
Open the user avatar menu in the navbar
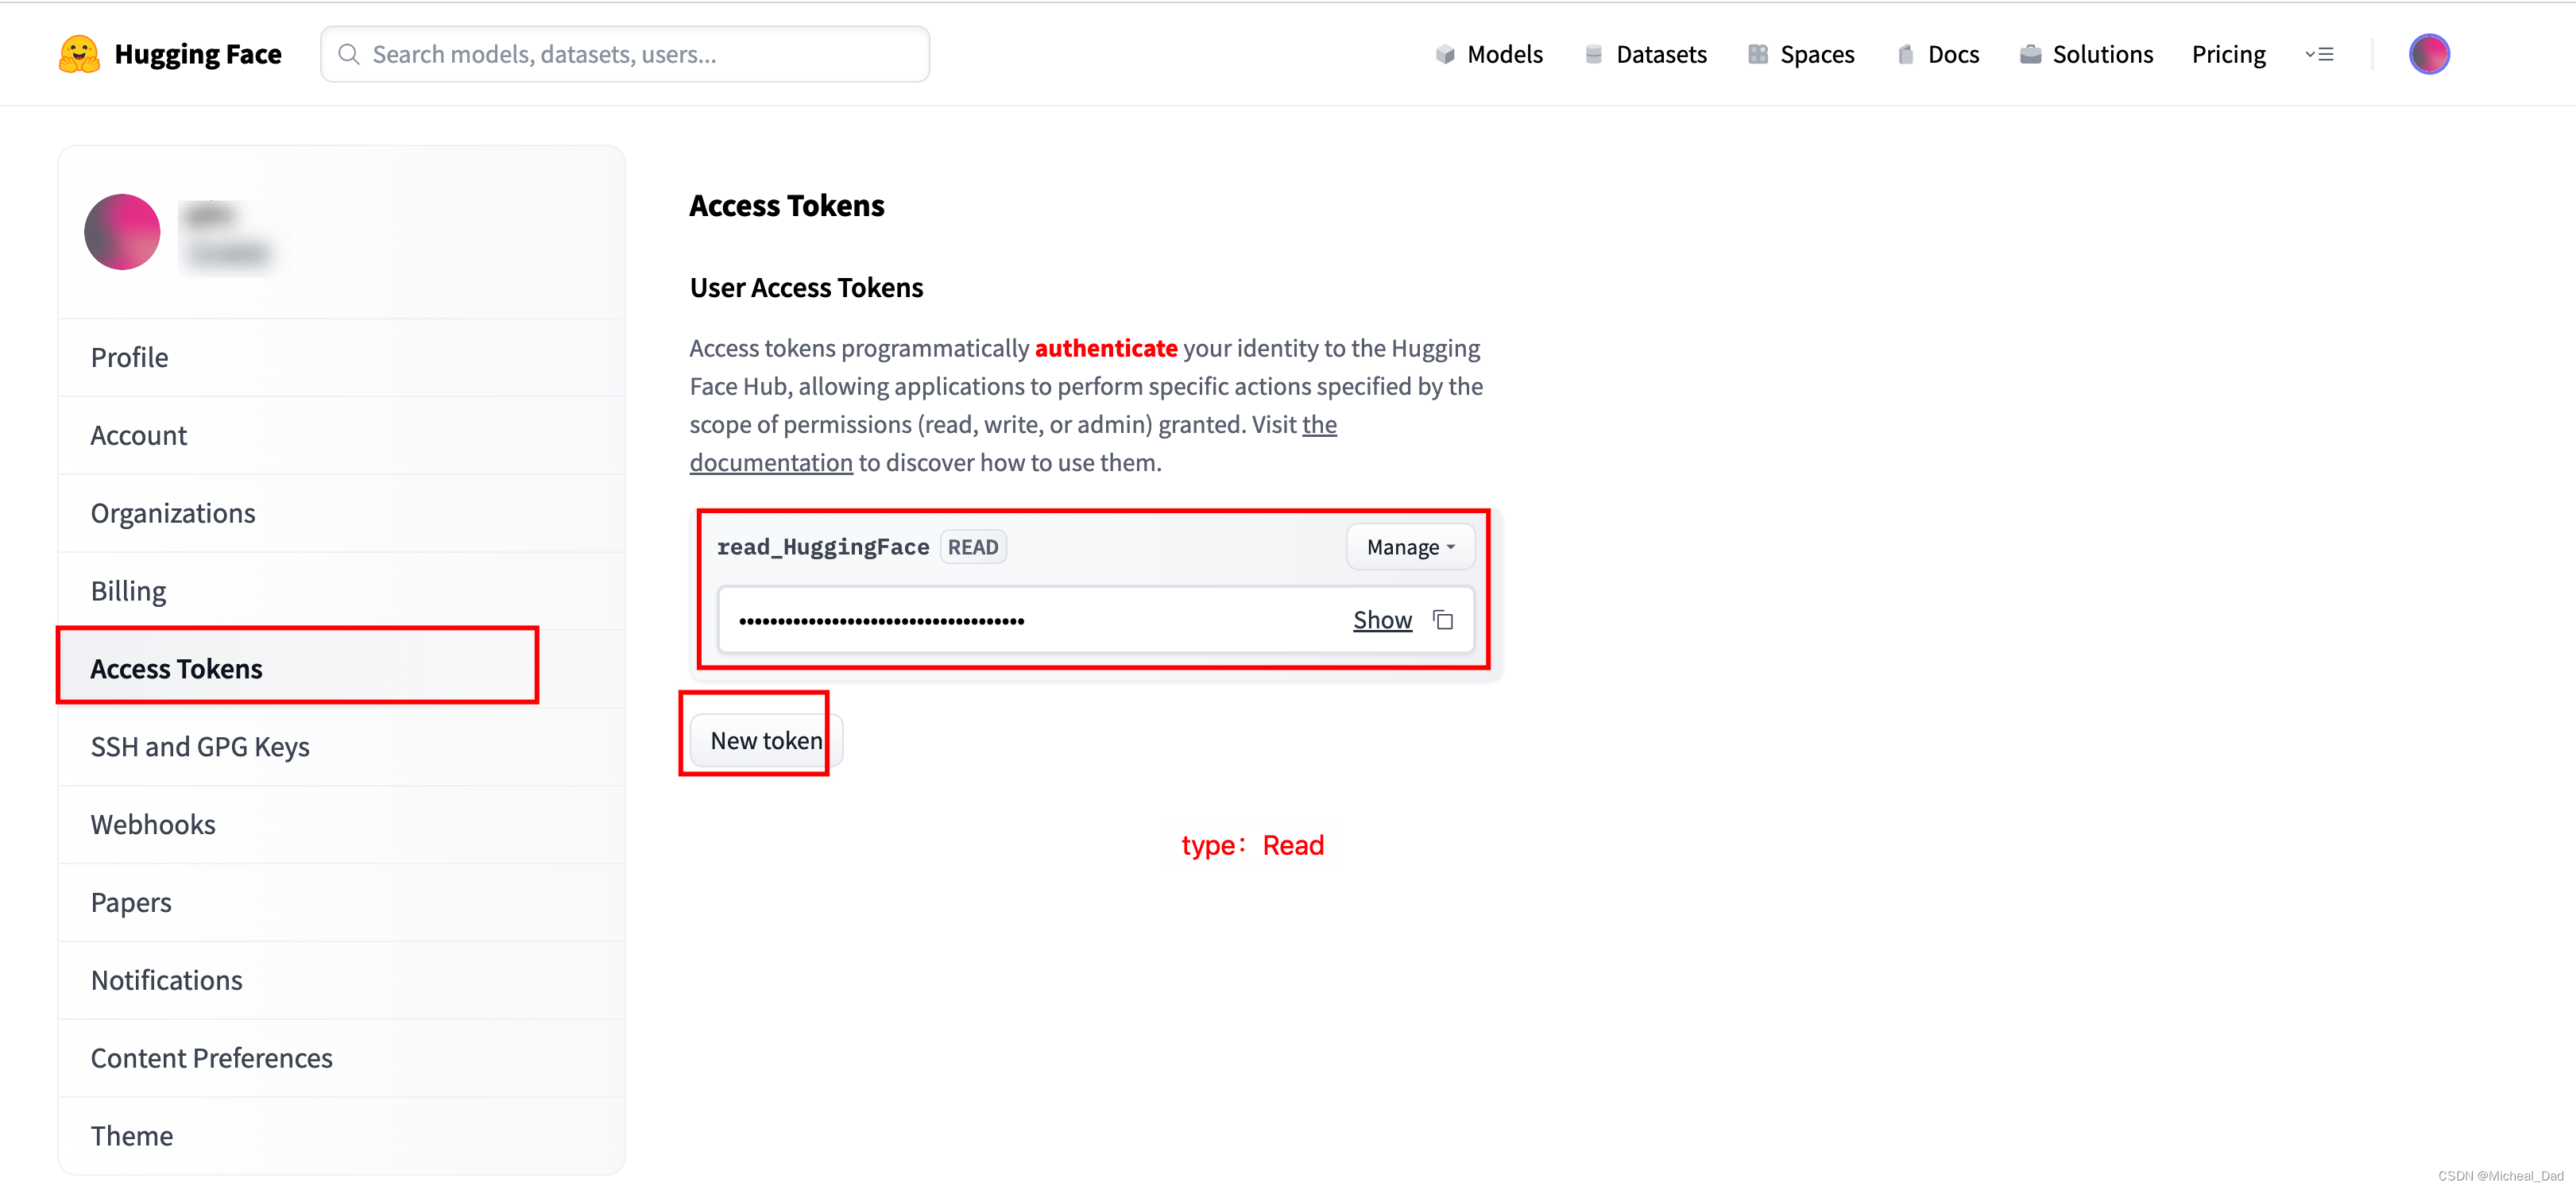click(2428, 54)
